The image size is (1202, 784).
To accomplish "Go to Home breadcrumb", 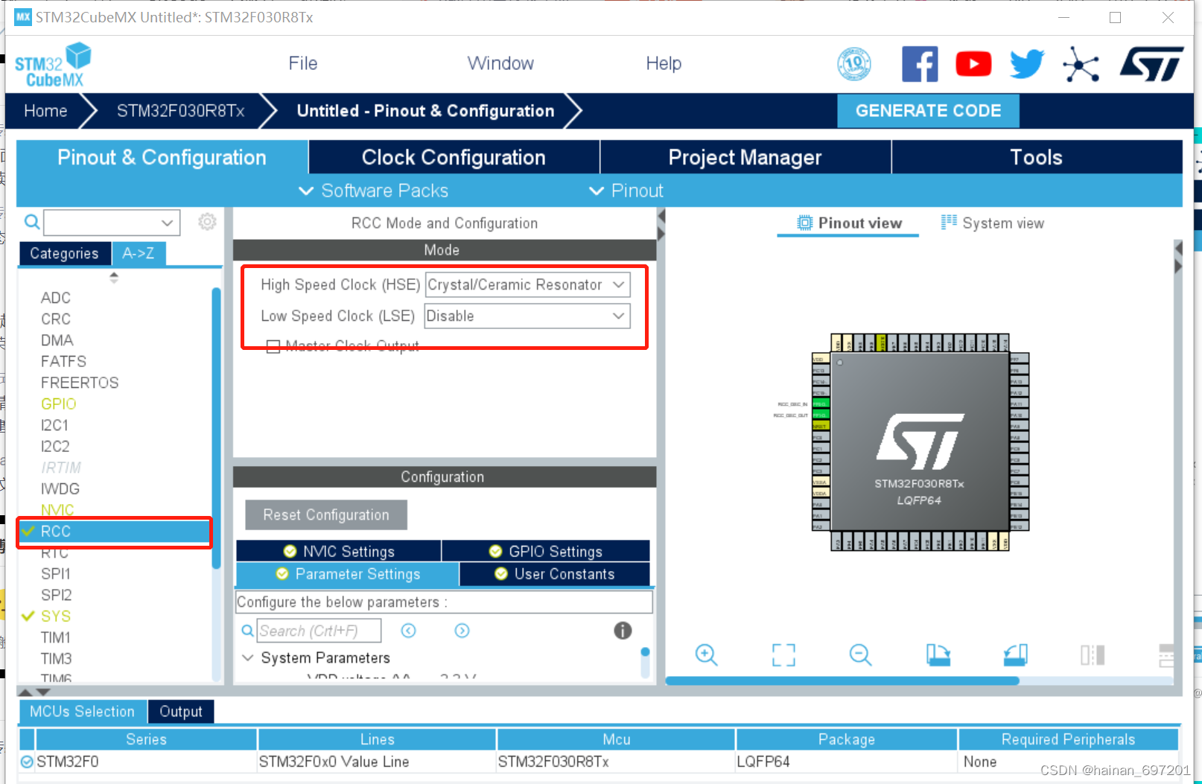I will pos(45,111).
